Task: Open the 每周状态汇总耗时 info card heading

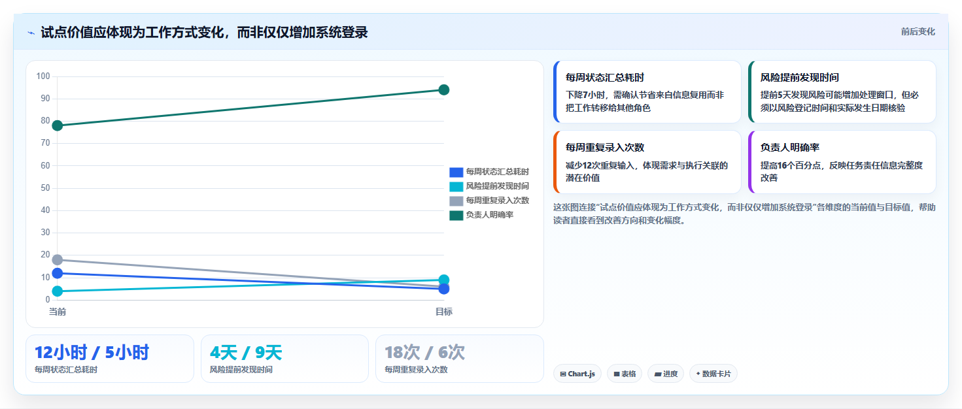Action: tap(605, 78)
